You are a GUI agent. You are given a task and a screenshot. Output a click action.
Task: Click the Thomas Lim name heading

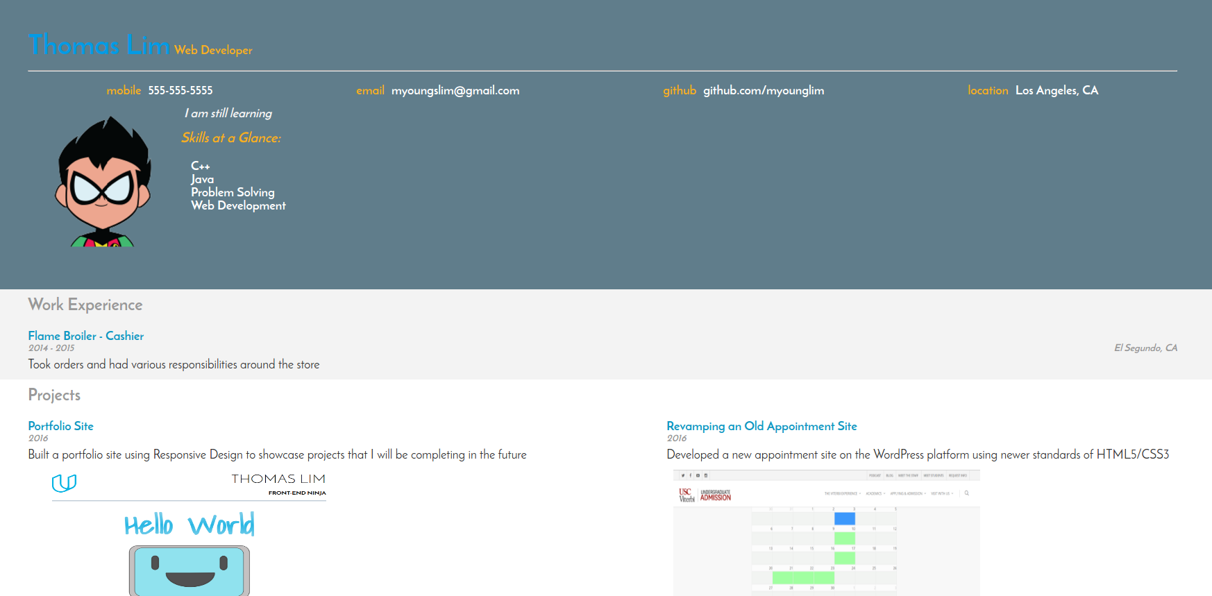[x=99, y=45]
